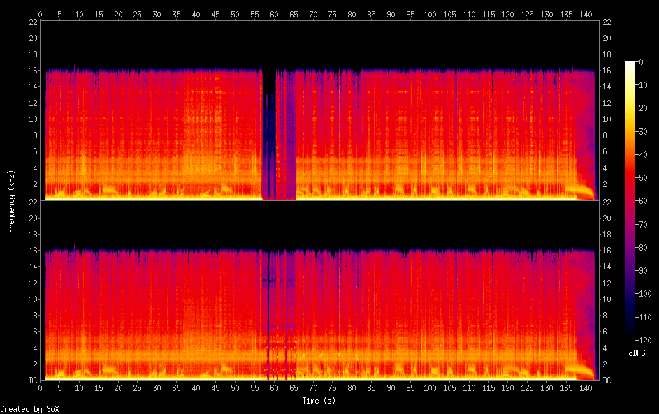Click the "DC" label on bottom-left axis
Screen dimensions: 659x414
pos(32,380)
